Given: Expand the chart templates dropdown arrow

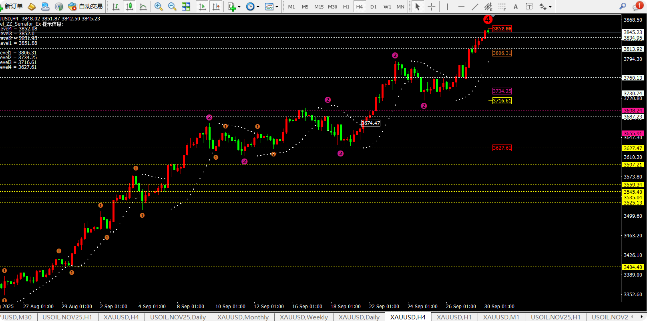Looking at the screenshot, I should click(x=277, y=7).
